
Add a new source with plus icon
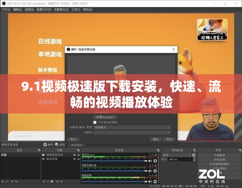pos(44,181)
